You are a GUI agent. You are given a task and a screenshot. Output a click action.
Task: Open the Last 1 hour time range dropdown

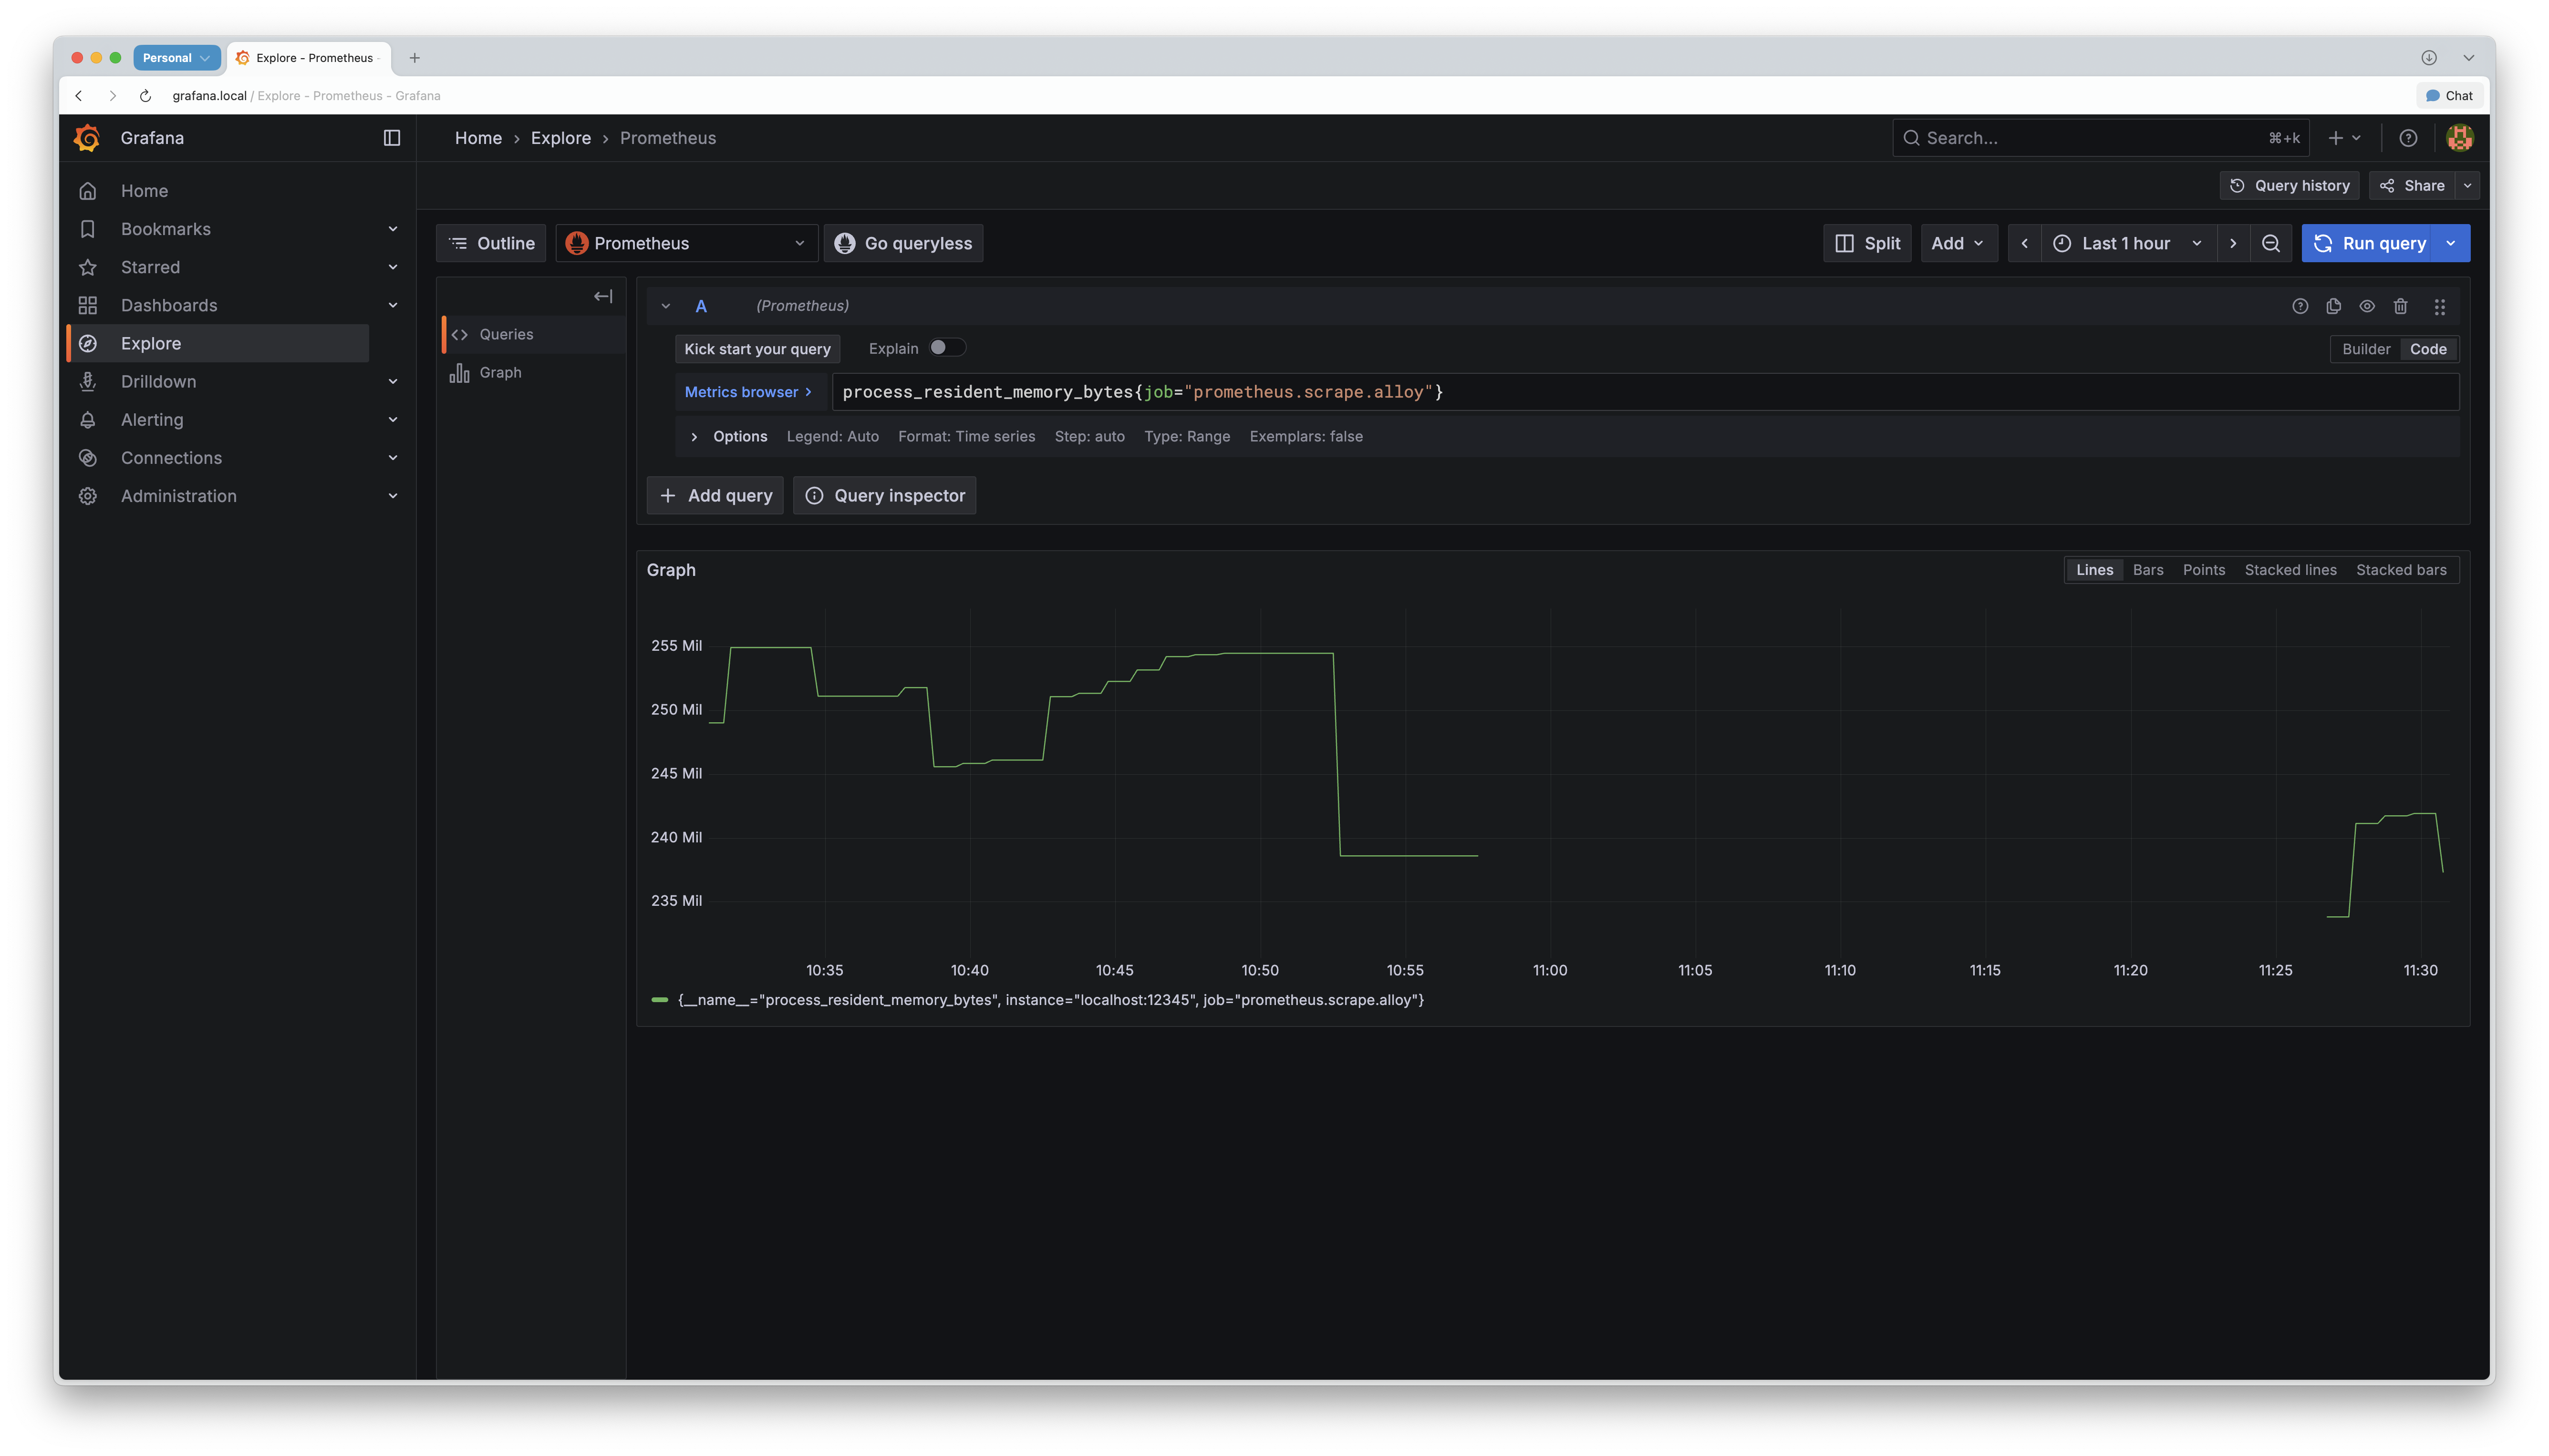click(2127, 243)
